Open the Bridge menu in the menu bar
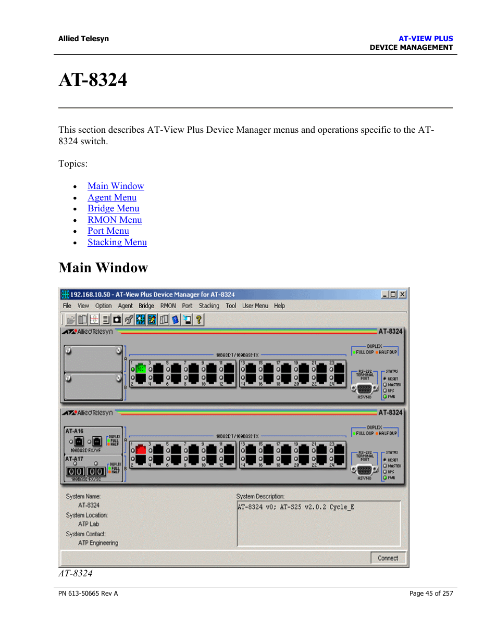497x643 pixels. point(146,306)
